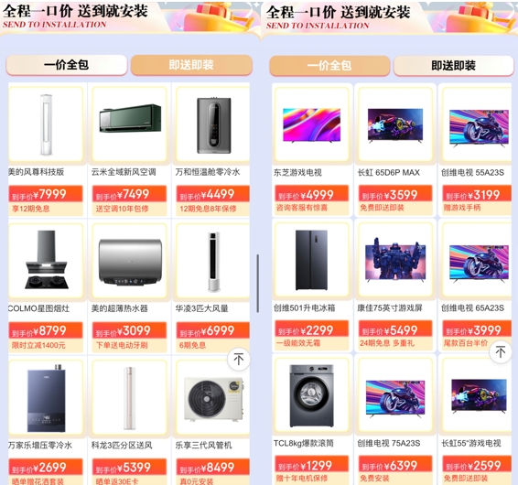The height and width of the screenshot is (485, 518).
Task: Click the vertical scrollbar between panels
Action: 258,284
